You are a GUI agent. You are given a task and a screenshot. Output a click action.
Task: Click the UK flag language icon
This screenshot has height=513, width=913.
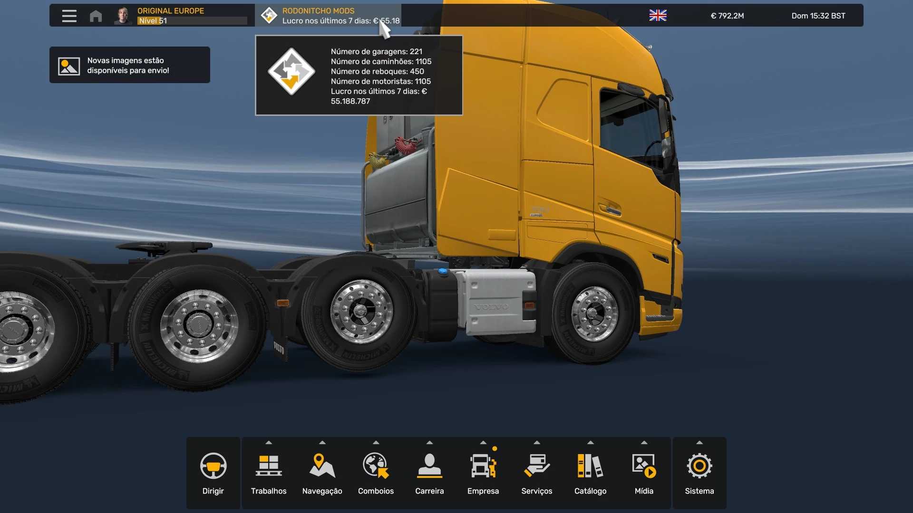[x=658, y=16]
